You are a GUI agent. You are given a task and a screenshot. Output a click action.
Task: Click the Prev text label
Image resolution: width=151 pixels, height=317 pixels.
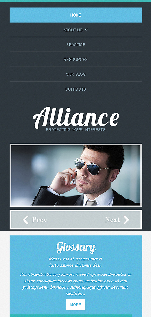coord(39,220)
